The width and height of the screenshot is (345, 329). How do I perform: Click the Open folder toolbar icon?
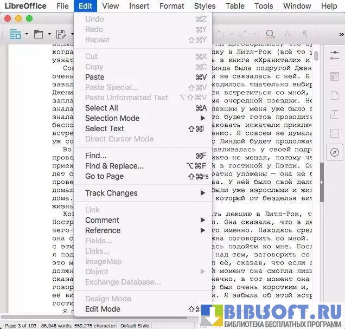click(39, 34)
